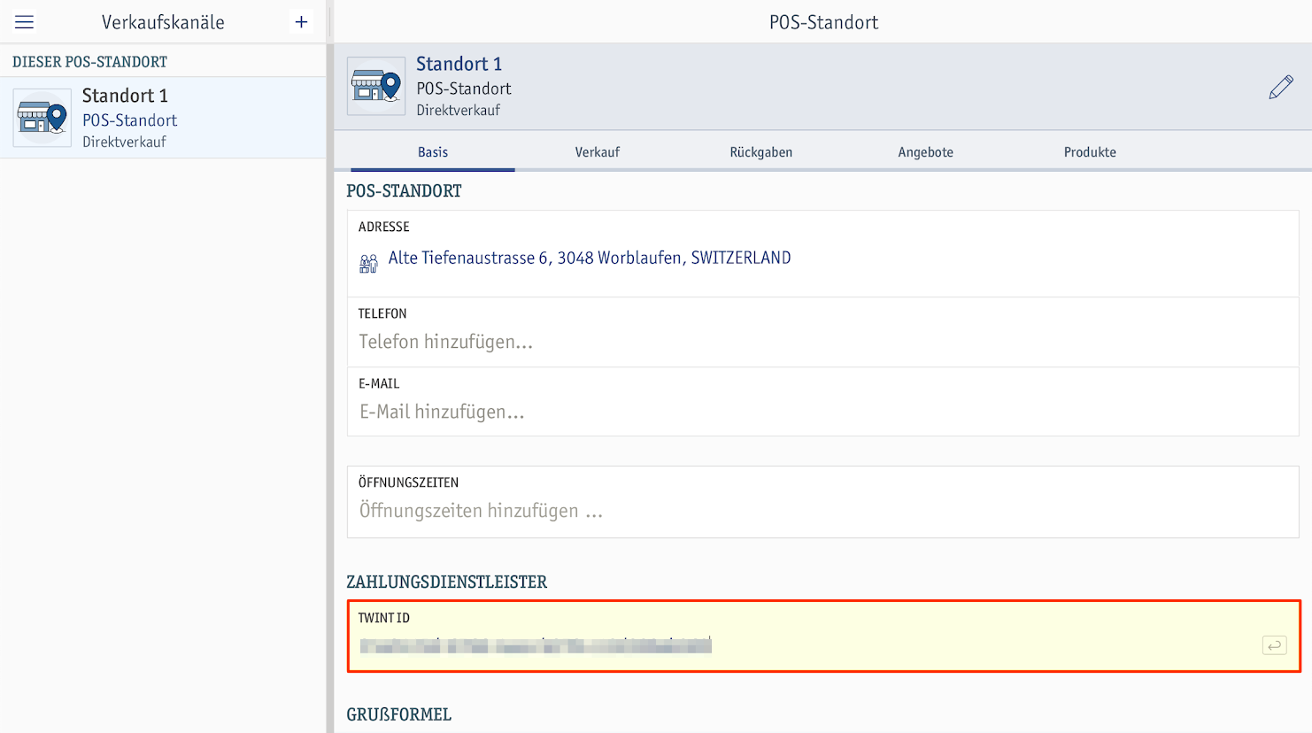
Task: Click the GRUßFORMEL heading
Action: pyautogui.click(x=399, y=714)
